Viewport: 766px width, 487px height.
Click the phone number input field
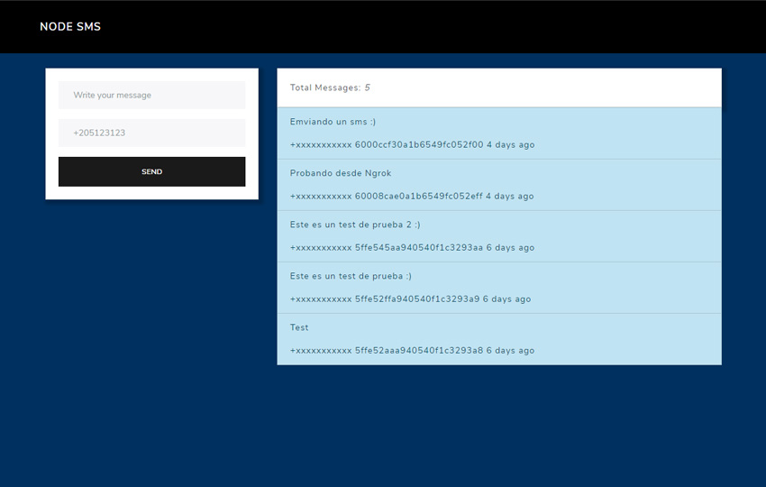[x=151, y=133]
